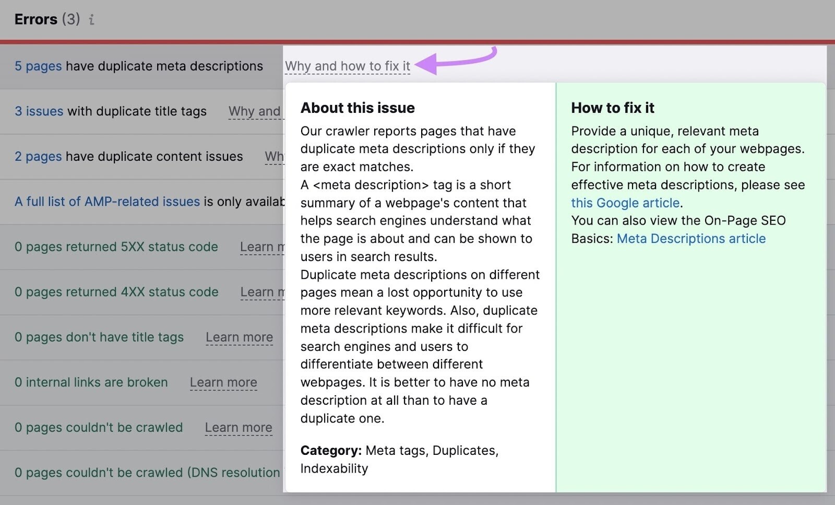The width and height of the screenshot is (835, 505).
Task: Open 'A full list of AMP-related issues' link
Action: click(107, 202)
